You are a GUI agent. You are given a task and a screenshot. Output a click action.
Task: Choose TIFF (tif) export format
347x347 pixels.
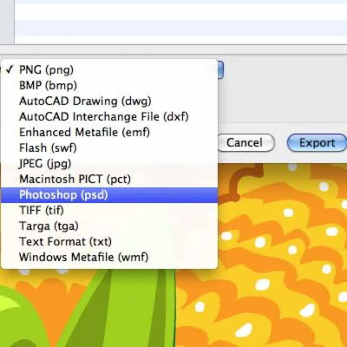tap(42, 210)
